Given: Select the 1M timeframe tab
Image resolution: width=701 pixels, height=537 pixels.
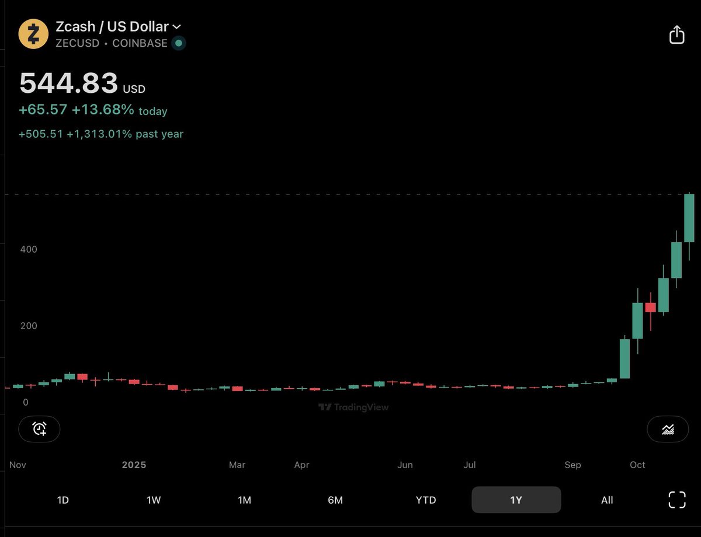Looking at the screenshot, I should 244,500.
